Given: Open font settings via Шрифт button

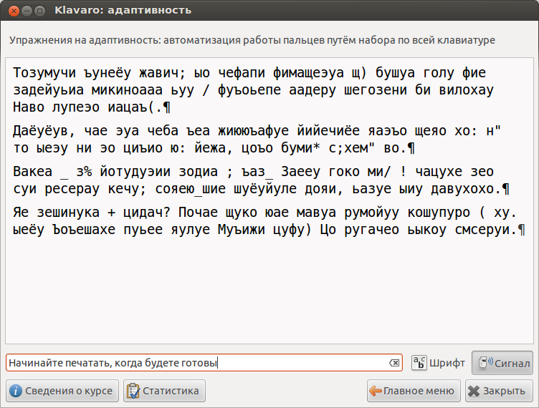Looking at the screenshot, I should (x=438, y=363).
